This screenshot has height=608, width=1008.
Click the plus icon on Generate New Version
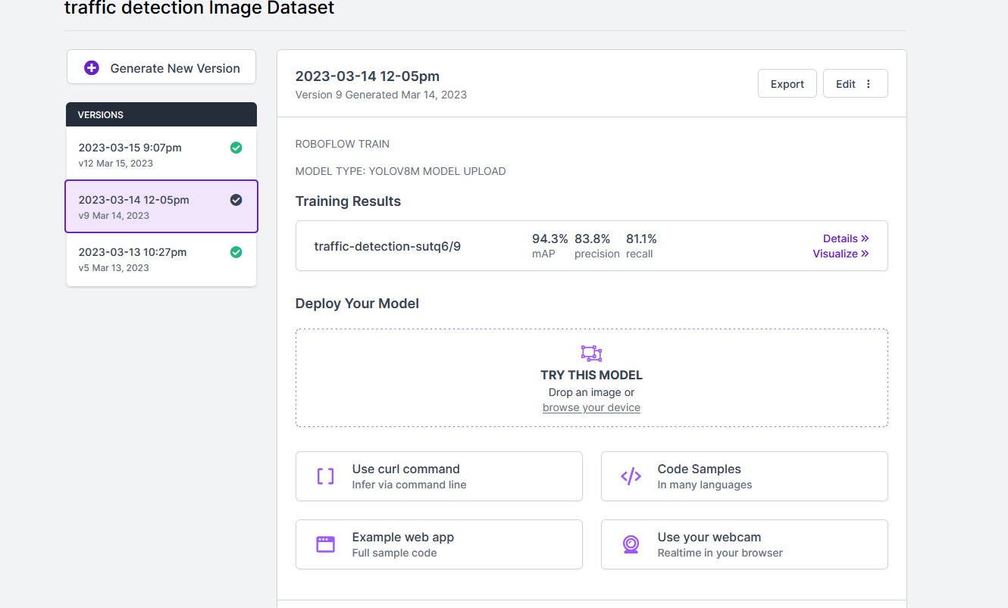click(92, 67)
